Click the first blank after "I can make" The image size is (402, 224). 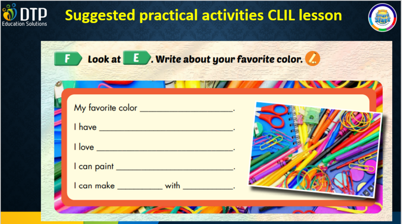[139, 187]
